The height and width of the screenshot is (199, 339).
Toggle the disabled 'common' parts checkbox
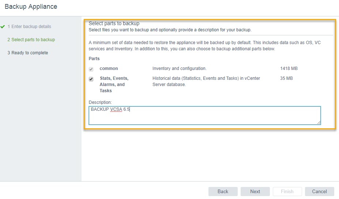point(91,69)
